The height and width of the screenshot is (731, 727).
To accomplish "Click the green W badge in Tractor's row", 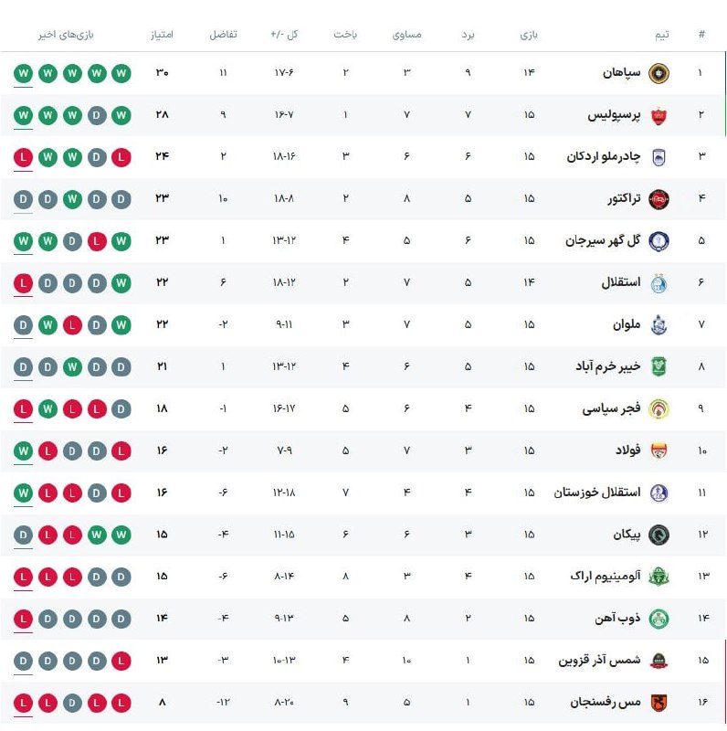I will pos(72,199).
